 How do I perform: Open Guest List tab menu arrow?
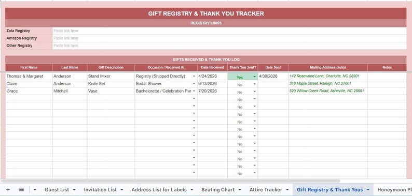(x=74, y=190)
